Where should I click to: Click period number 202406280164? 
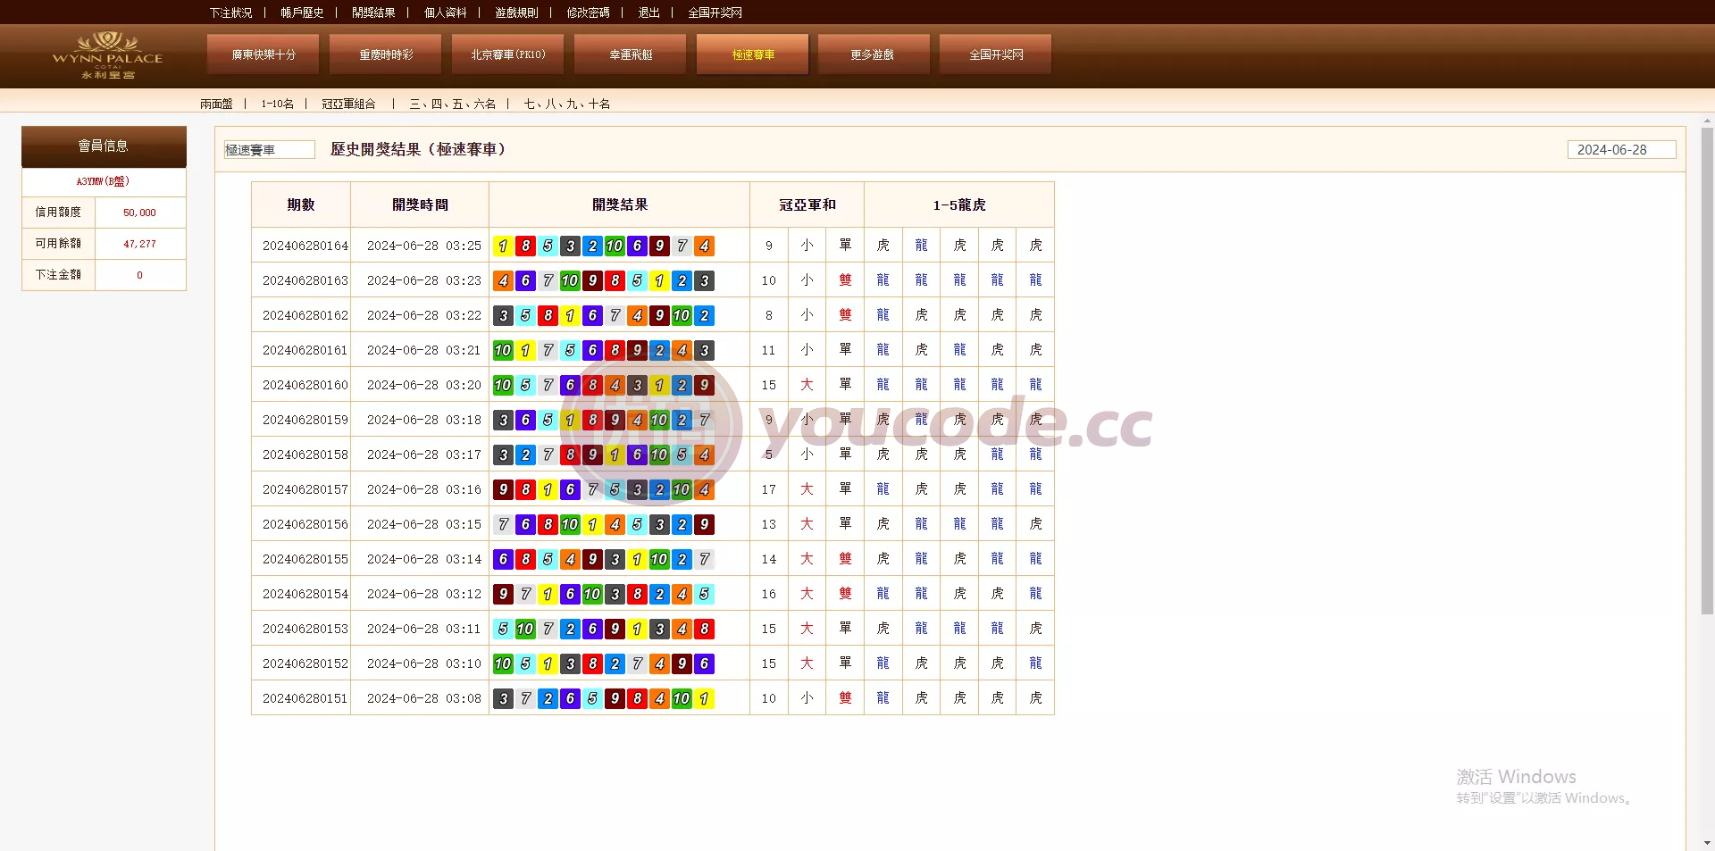click(x=305, y=246)
